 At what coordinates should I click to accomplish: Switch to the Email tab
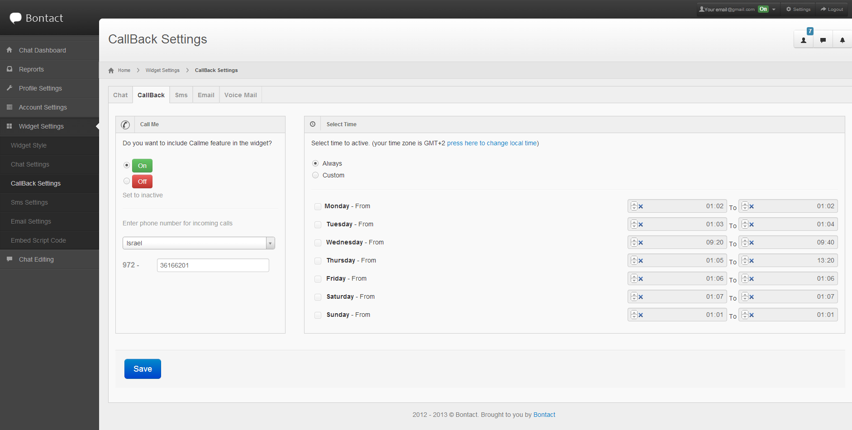206,95
